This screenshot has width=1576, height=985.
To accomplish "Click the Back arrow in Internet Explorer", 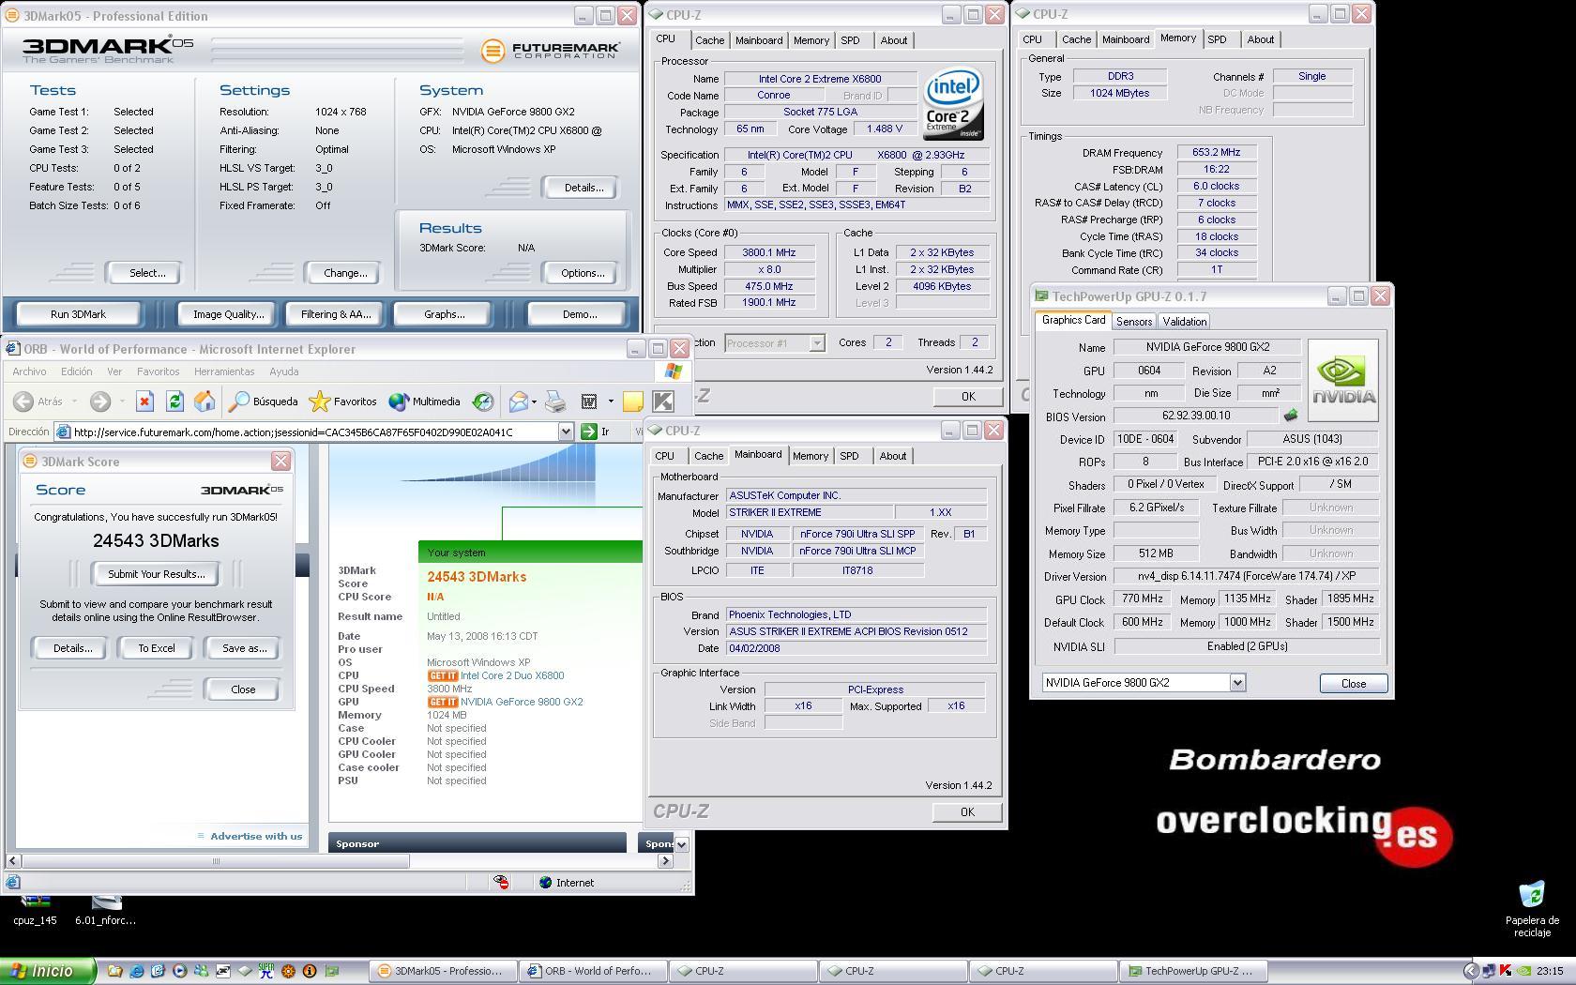I will (23, 402).
